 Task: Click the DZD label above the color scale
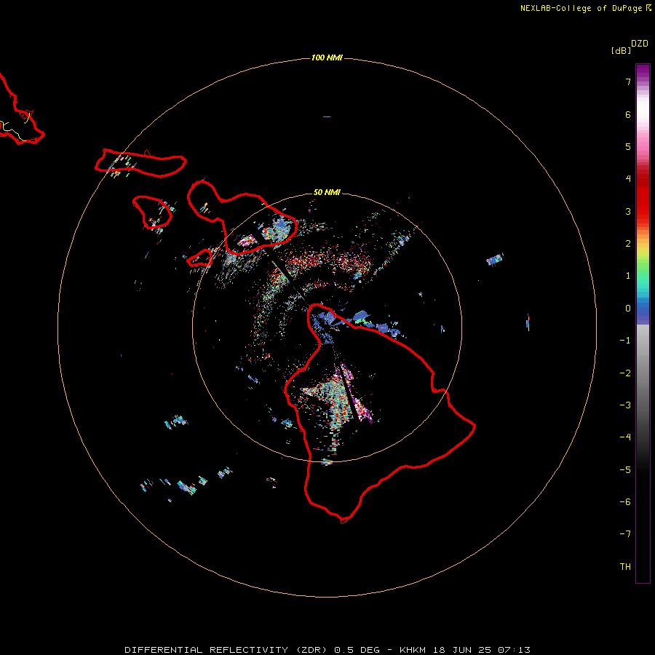click(x=640, y=44)
